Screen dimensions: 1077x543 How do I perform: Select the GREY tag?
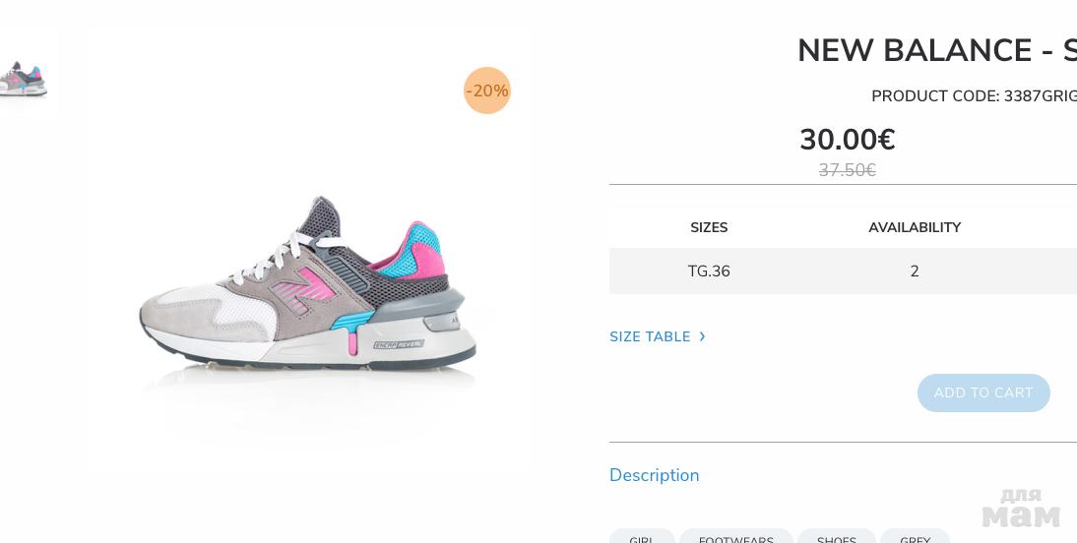pos(915,538)
